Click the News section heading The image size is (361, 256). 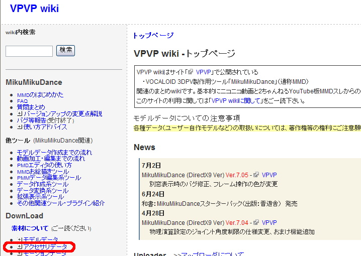click(x=144, y=147)
